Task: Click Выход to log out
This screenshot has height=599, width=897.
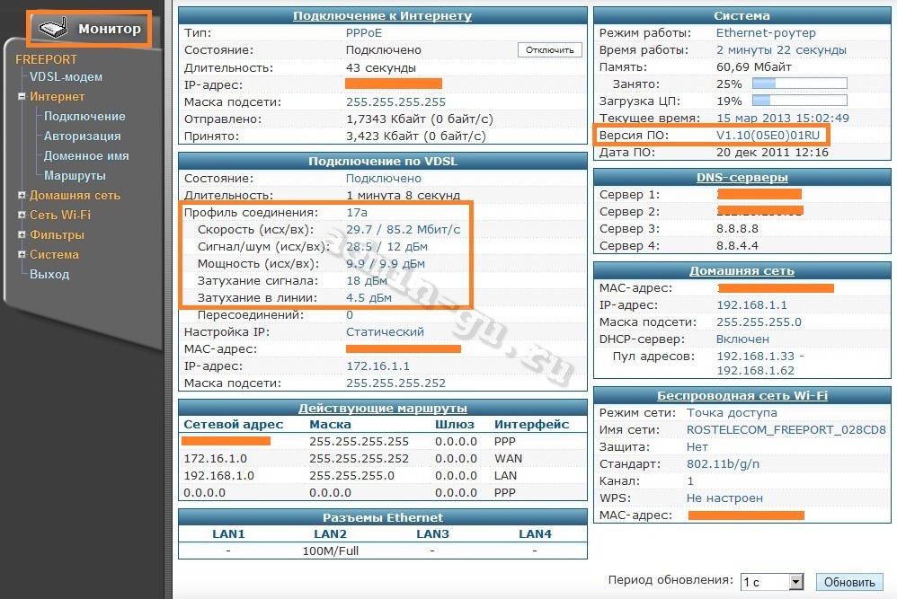Action: tap(49, 275)
